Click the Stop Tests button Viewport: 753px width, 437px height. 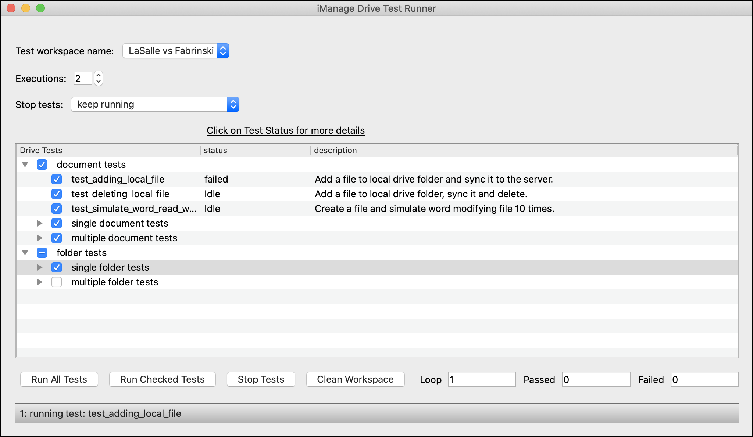pos(261,379)
